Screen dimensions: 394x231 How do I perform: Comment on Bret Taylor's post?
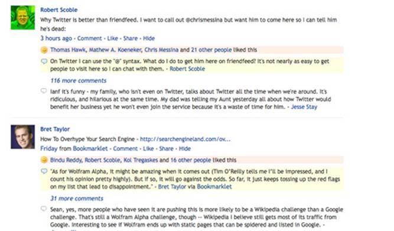[125, 148]
